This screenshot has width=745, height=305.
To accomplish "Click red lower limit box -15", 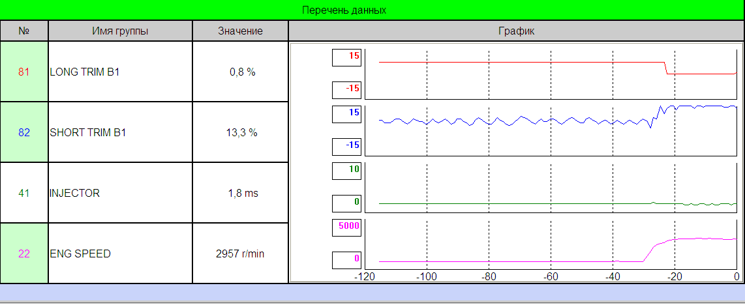I will tap(347, 89).
